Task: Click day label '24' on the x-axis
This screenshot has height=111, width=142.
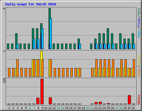Action: tap(104, 108)
